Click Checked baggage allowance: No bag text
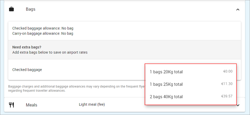The height and width of the screenshot is (115, 250). pyautogui.click(x=43, y=28)
